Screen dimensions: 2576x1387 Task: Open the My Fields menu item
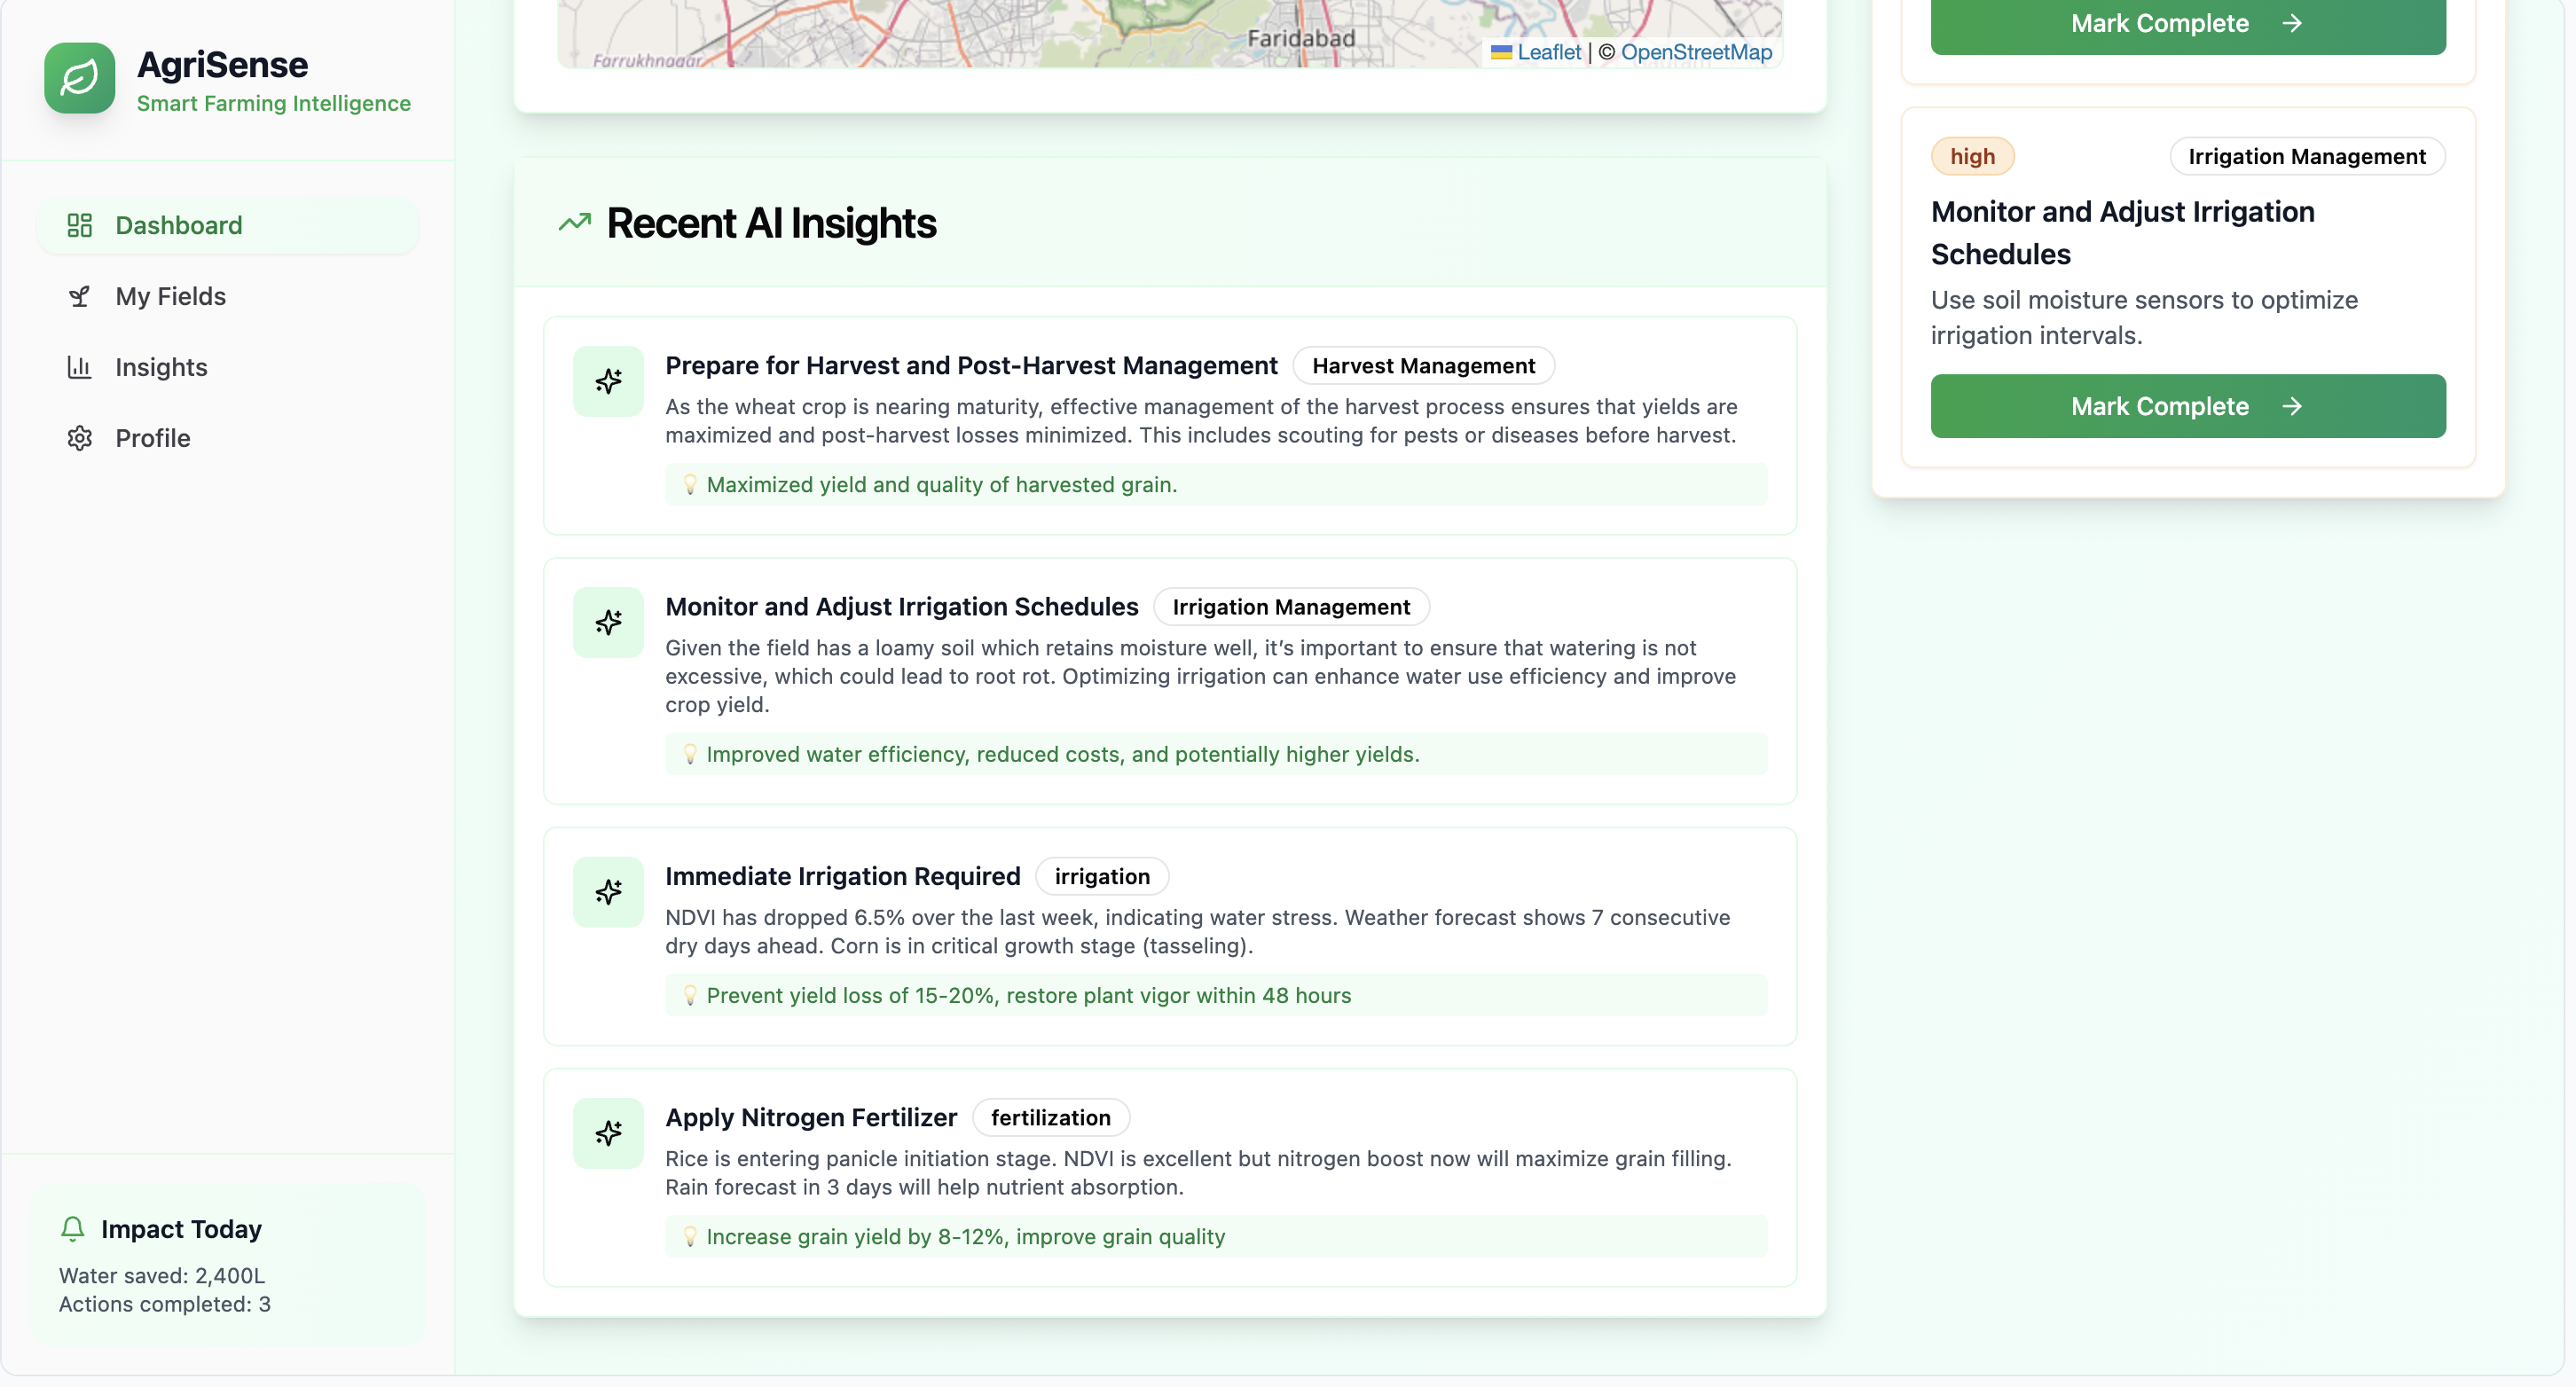click(x=170, y=296)
